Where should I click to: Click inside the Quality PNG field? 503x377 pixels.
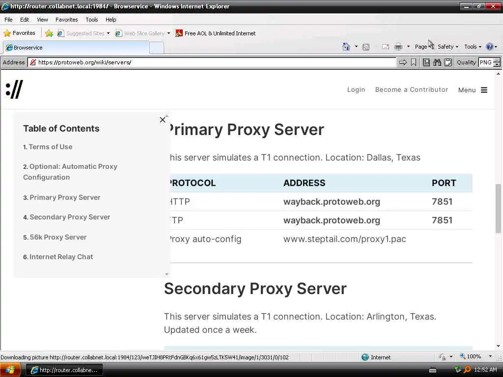coord(485,62)
